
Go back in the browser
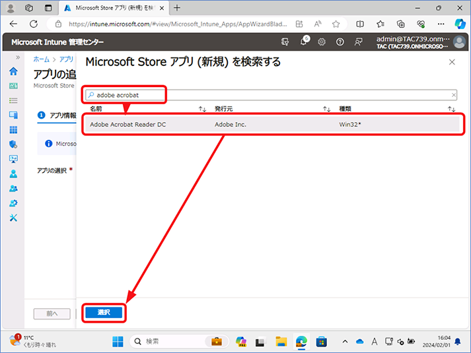click(13, 24)
